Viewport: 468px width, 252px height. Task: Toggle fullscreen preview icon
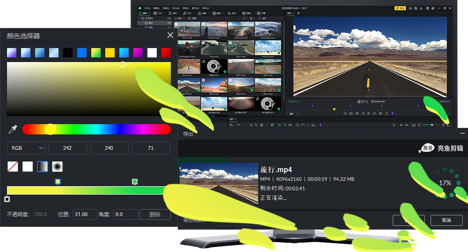(387, 113)
